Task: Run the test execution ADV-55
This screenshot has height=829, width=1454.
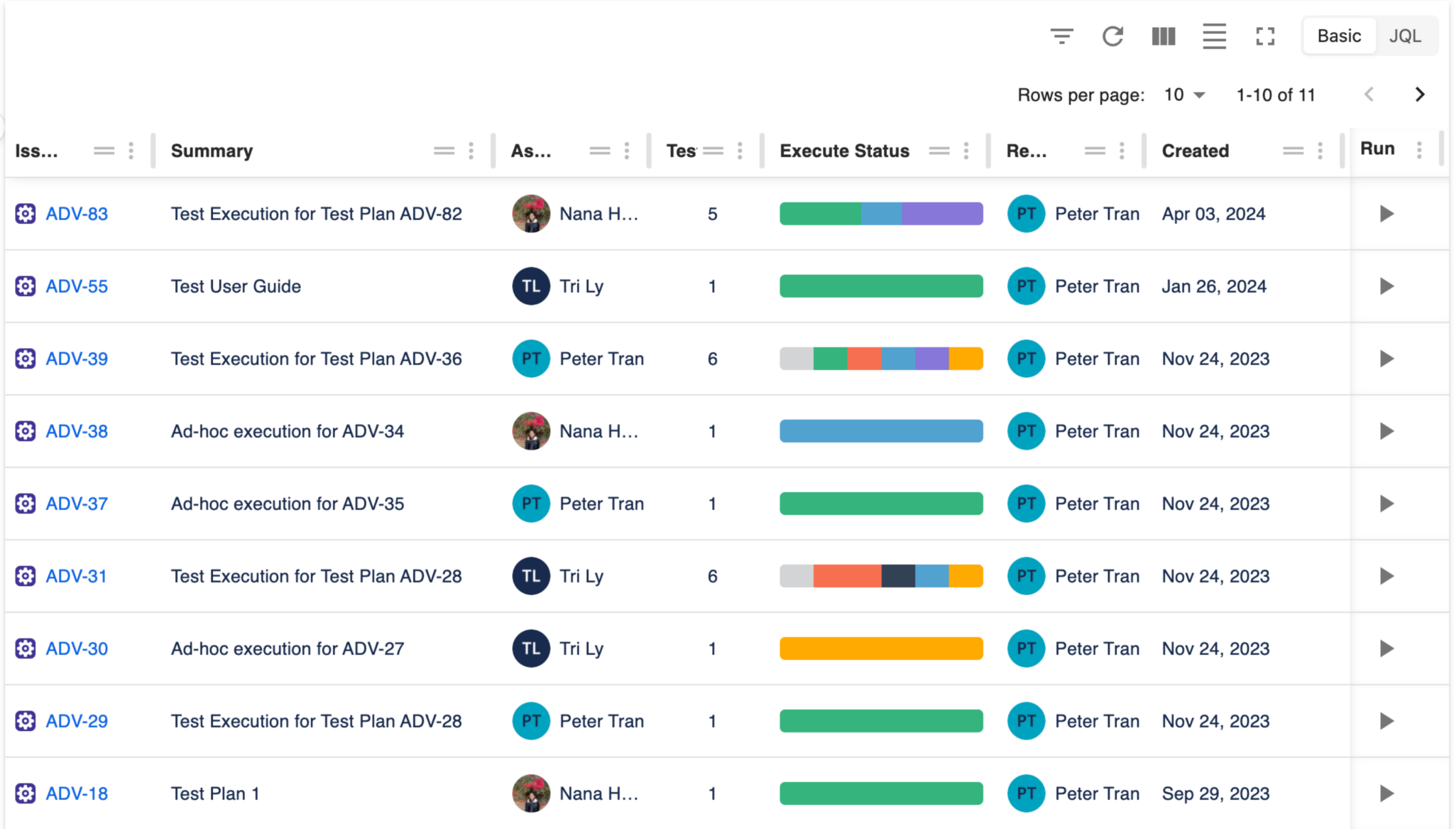Action: tap(1386, 286)
